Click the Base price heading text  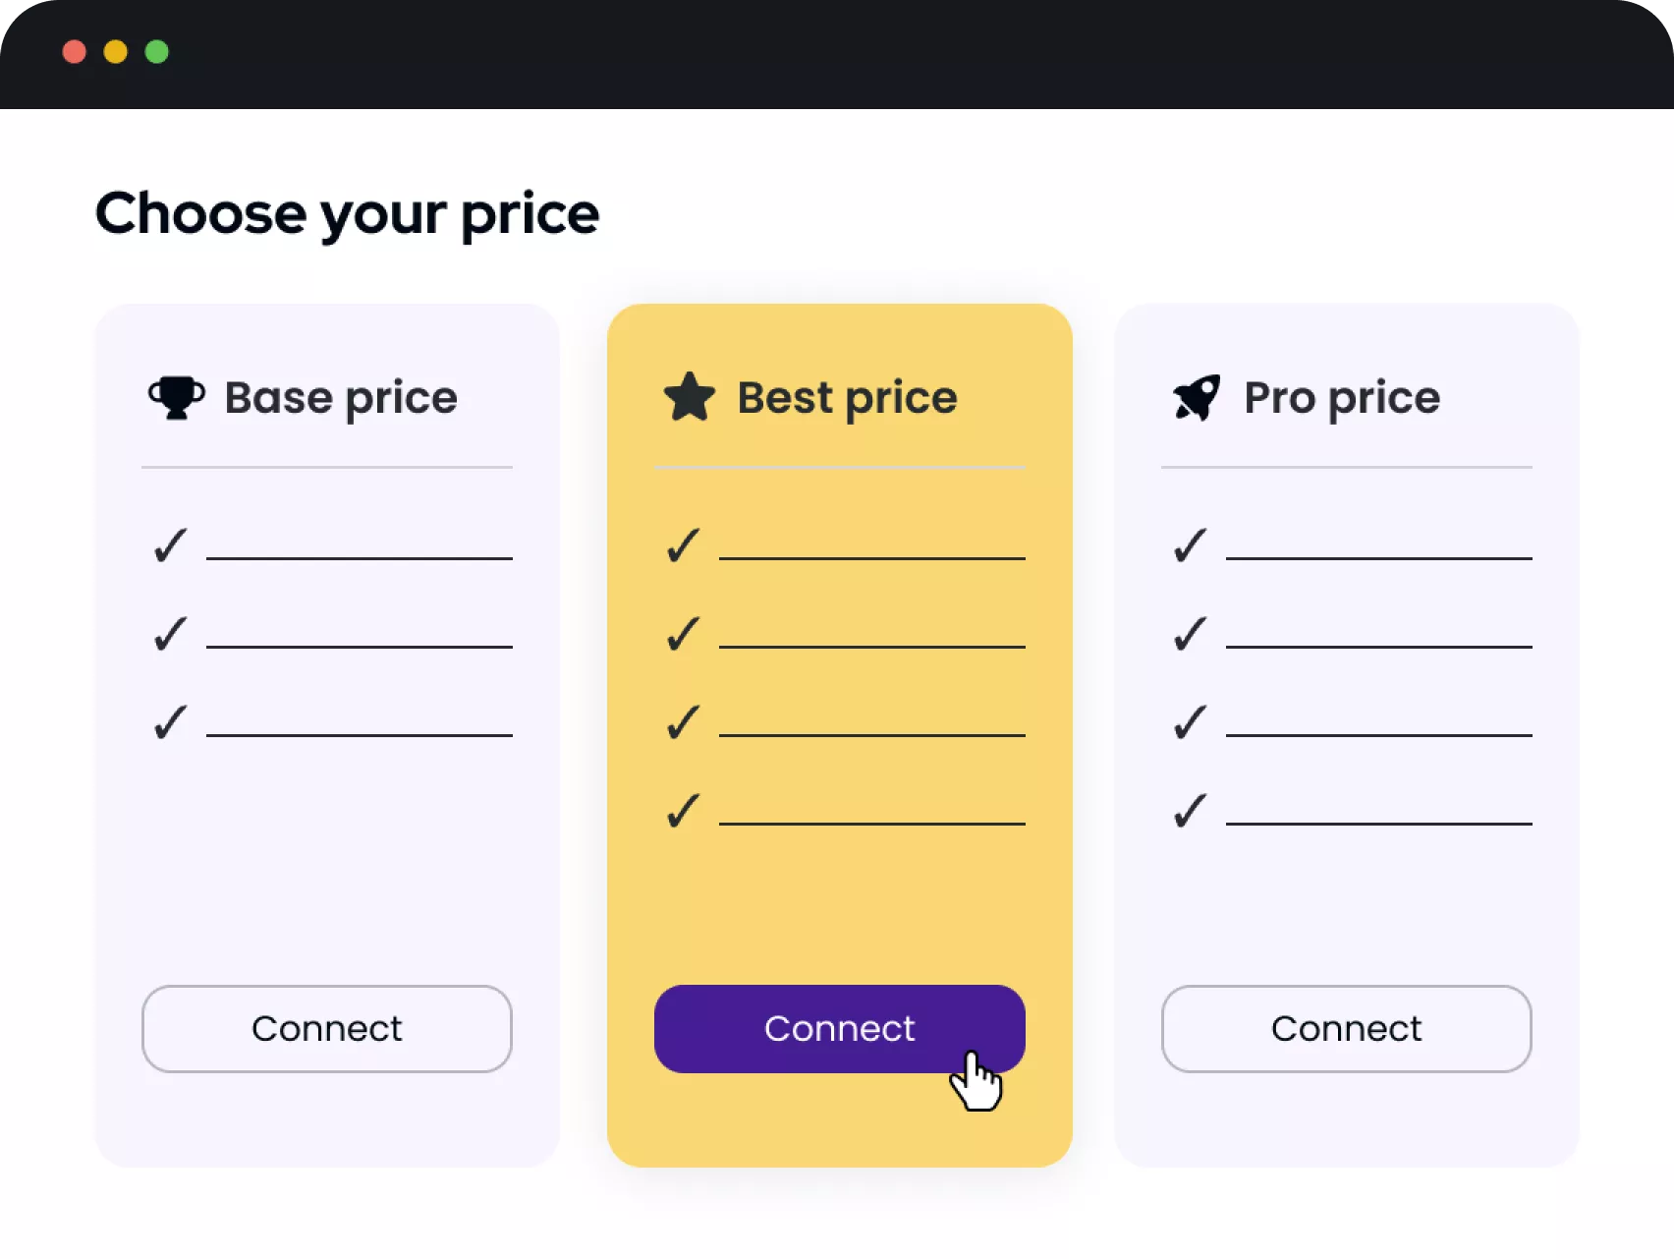[341, 399]
